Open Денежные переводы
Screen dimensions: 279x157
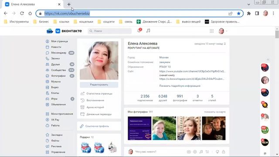[x=99, y=114]
